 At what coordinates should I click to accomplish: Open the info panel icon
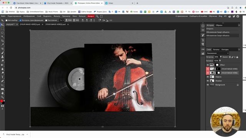tap(203, 26)
